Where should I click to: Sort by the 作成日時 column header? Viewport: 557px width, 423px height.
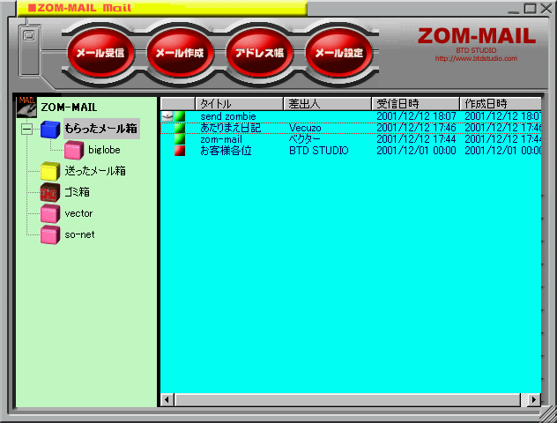click(501, 104)
